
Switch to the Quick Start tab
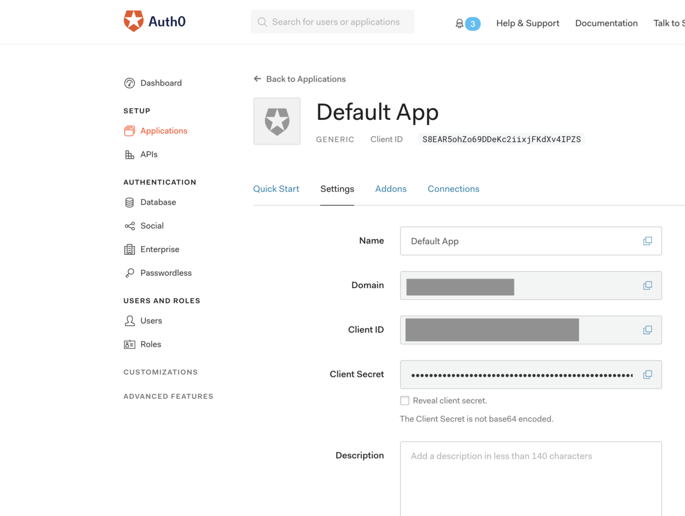(276, 189)
